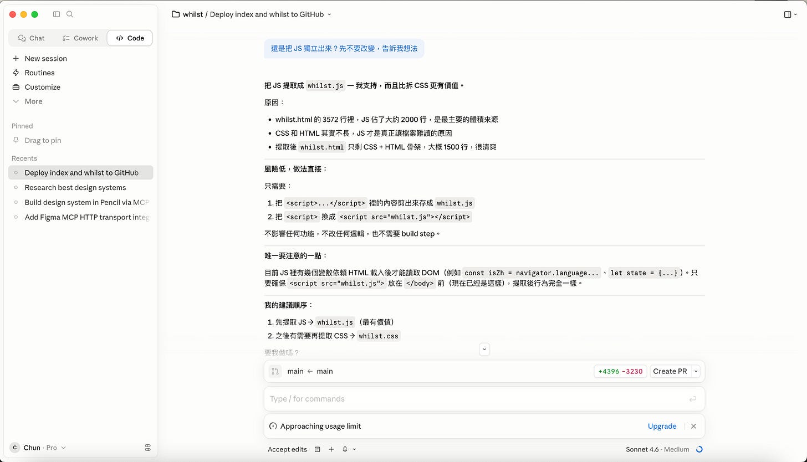Click the '<script src="whilst.js"></script>' code in step 2
The height and width of the screenshot is (462, 807).
[x=405, y=217]
